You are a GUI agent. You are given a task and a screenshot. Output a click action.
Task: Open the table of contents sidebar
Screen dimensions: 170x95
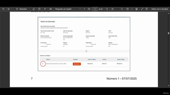click(x=3, y=9)
